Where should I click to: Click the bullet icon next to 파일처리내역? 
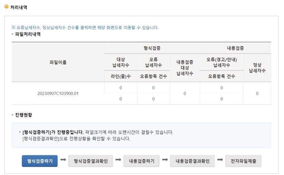tap(13, 35)
